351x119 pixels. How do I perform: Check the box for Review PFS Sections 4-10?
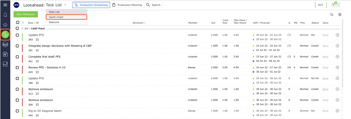pos(17,67)
